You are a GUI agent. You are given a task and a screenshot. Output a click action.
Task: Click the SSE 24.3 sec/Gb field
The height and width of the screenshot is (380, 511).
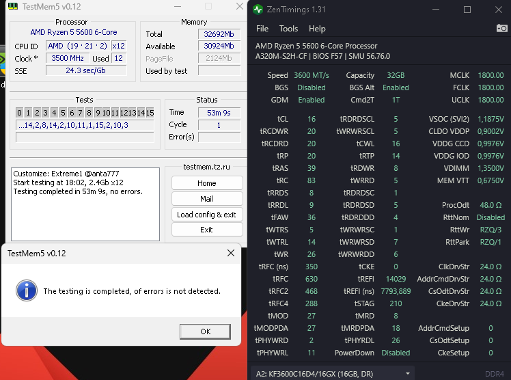85,70
